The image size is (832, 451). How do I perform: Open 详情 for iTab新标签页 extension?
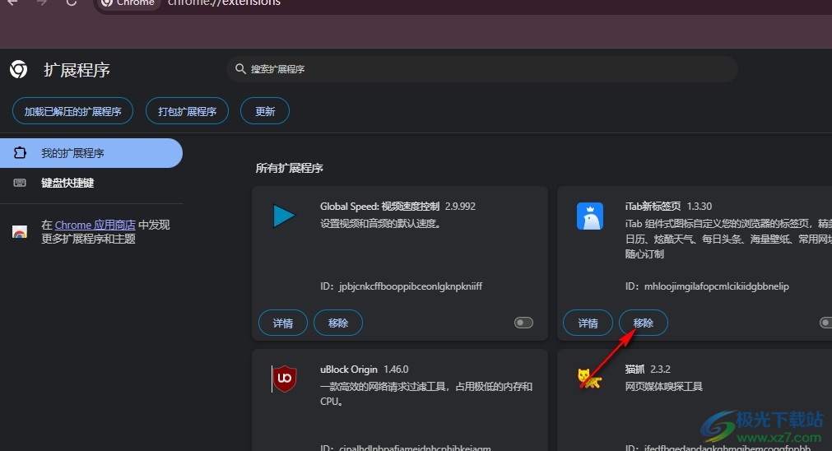(x=588, y=323)
